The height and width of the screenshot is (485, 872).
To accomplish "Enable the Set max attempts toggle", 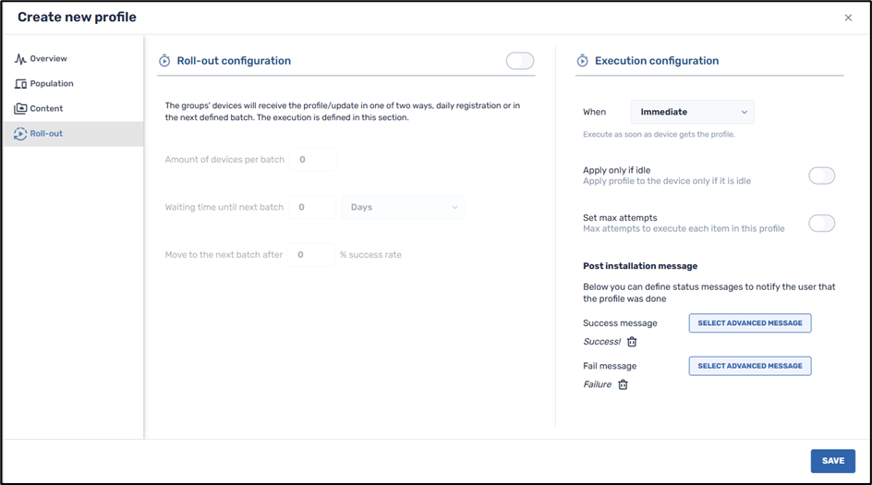I will tap(821, 223).
